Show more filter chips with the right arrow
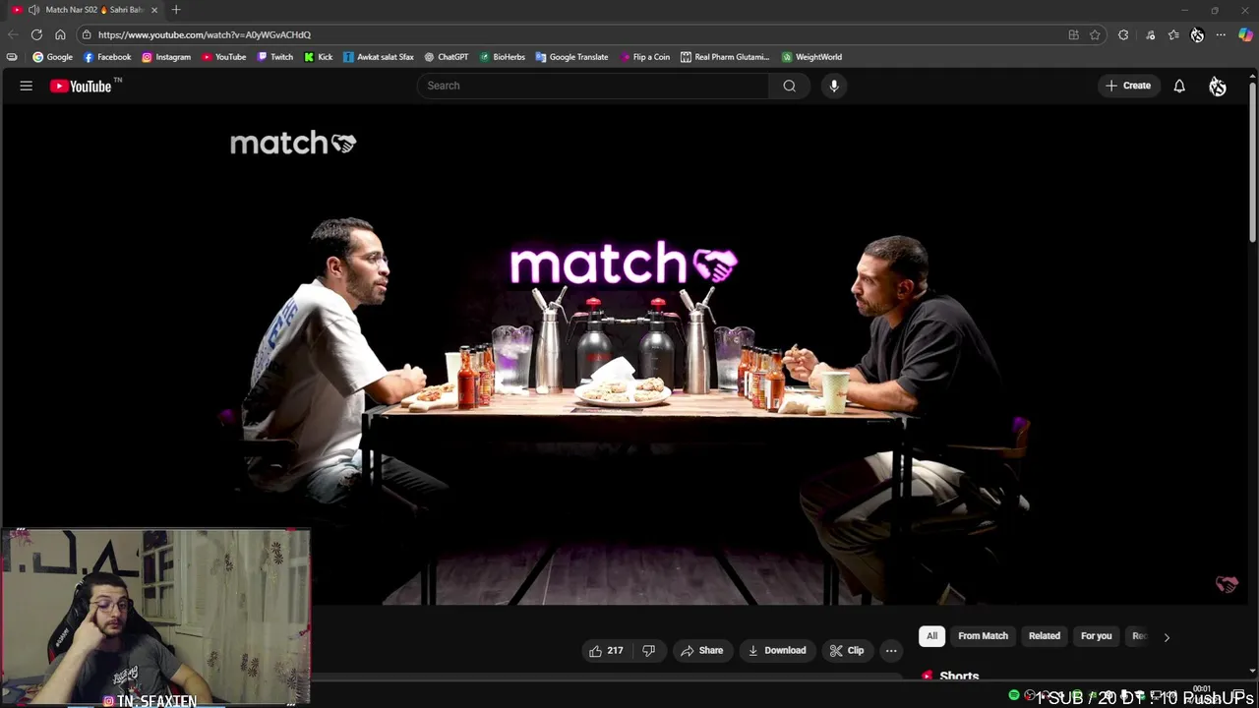 (1167, 637)
